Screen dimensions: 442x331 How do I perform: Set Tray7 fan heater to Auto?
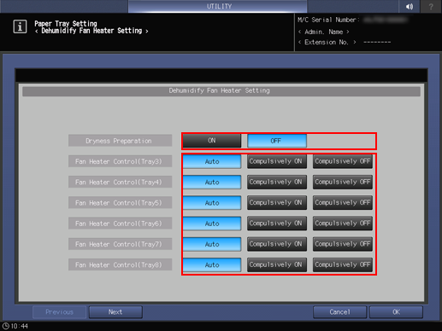pyautogui.click(x=212, y=244)
